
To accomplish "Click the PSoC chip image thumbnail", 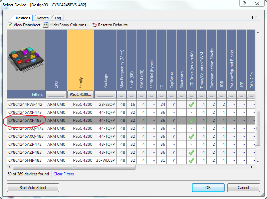I will click(26, 60).
